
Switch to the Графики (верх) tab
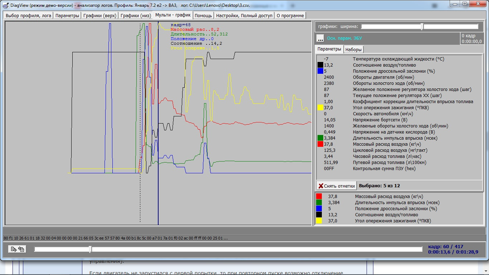coord(100,15)
